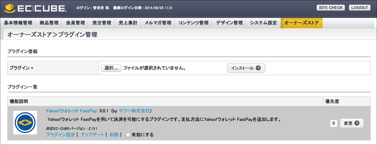Image resolution: width=377 pixels, height=145 pixels.
Task: Click the Yahoo! Wallet FastPay plugin icon
Action: [x=25, y=122]
